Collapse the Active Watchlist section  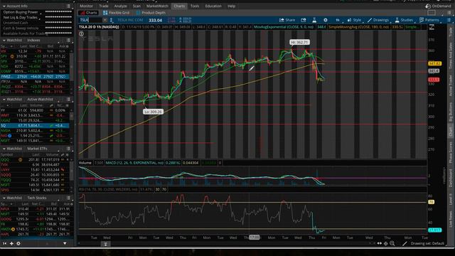point(4,100)
